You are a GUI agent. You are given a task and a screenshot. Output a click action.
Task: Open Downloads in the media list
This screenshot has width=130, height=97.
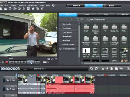click(x=67, y=36)
